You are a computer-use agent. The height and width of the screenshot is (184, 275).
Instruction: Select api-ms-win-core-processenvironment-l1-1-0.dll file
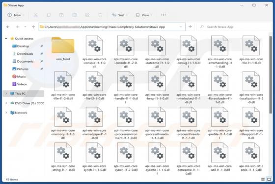click(126, 123)
